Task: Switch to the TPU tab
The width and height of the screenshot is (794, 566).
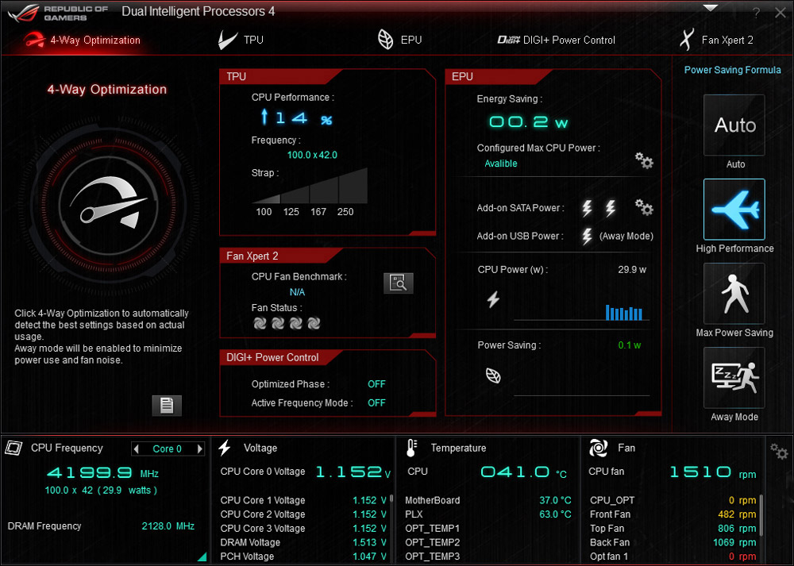Action: (242, 40)
